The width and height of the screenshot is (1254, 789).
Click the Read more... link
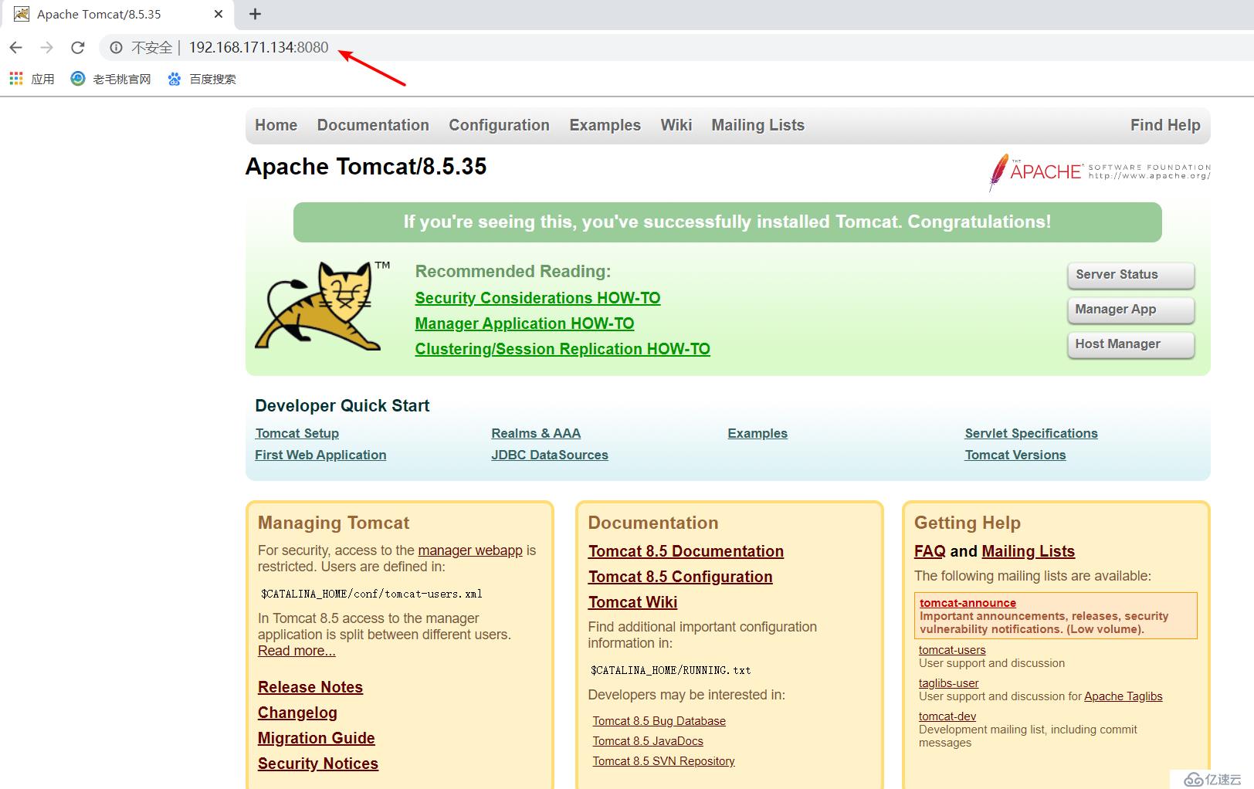[297, 651]
